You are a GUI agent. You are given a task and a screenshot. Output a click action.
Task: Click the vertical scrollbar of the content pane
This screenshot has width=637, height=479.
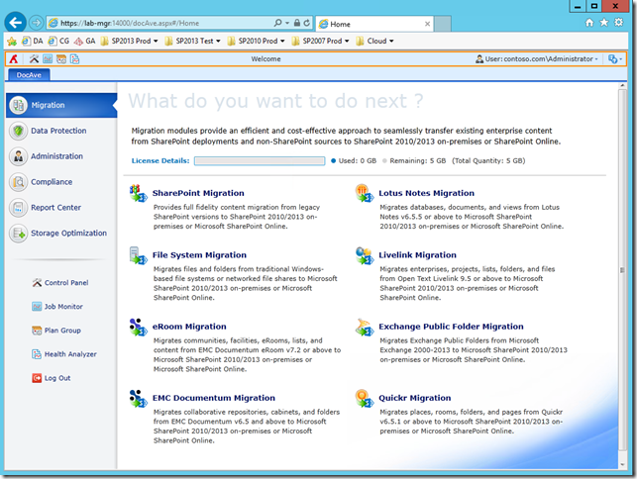[x=622, y=270]
